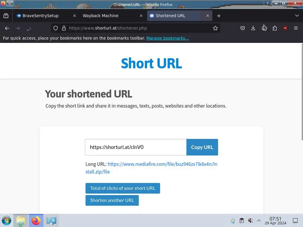Open Manage bookmarks link
This screenshot has width=303, height=227.
[167, 38]
